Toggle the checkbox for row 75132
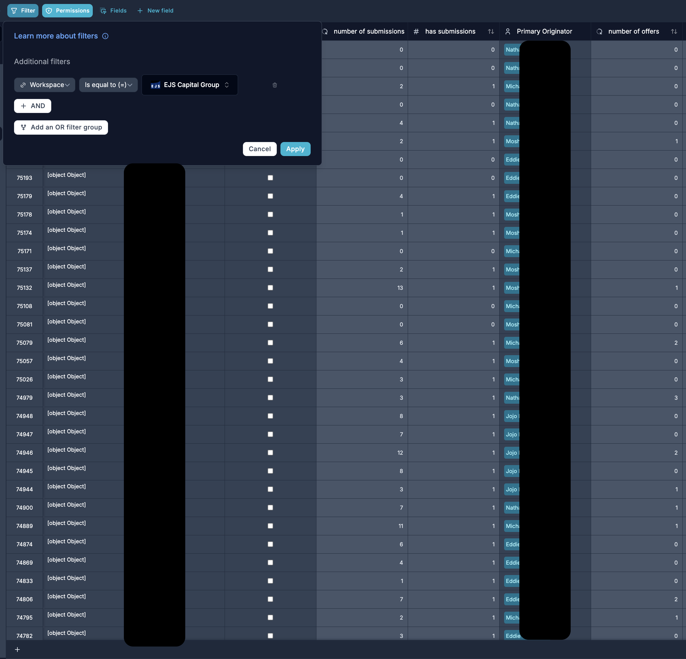The image size is (686, 659). point(270,288)
